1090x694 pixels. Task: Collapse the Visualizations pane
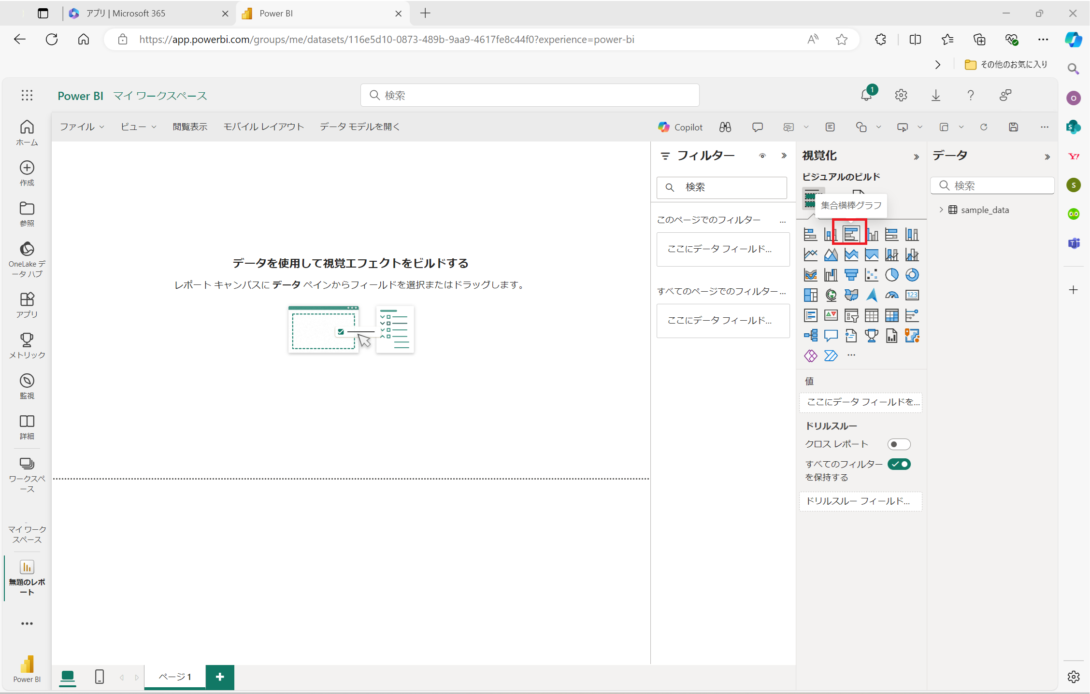pyautogui.click(x=916, y=156)
